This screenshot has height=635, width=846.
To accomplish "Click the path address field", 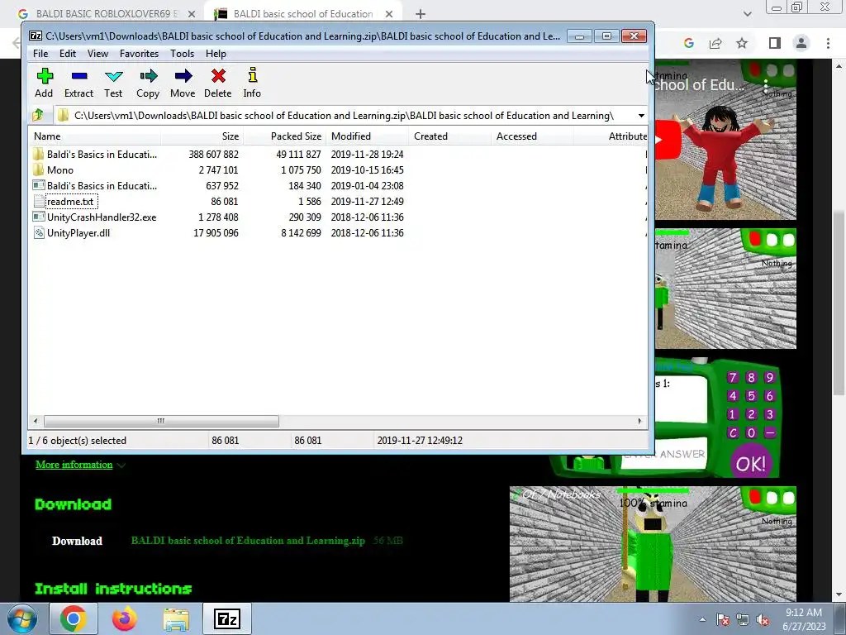I will tap(345, 116).
